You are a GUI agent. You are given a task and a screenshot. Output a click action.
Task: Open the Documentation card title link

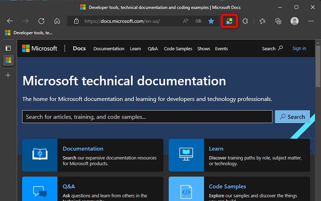(83, 149)
